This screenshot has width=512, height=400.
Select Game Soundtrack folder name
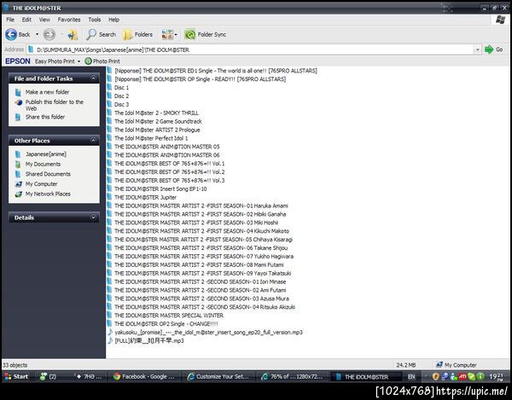coord(158,121)
